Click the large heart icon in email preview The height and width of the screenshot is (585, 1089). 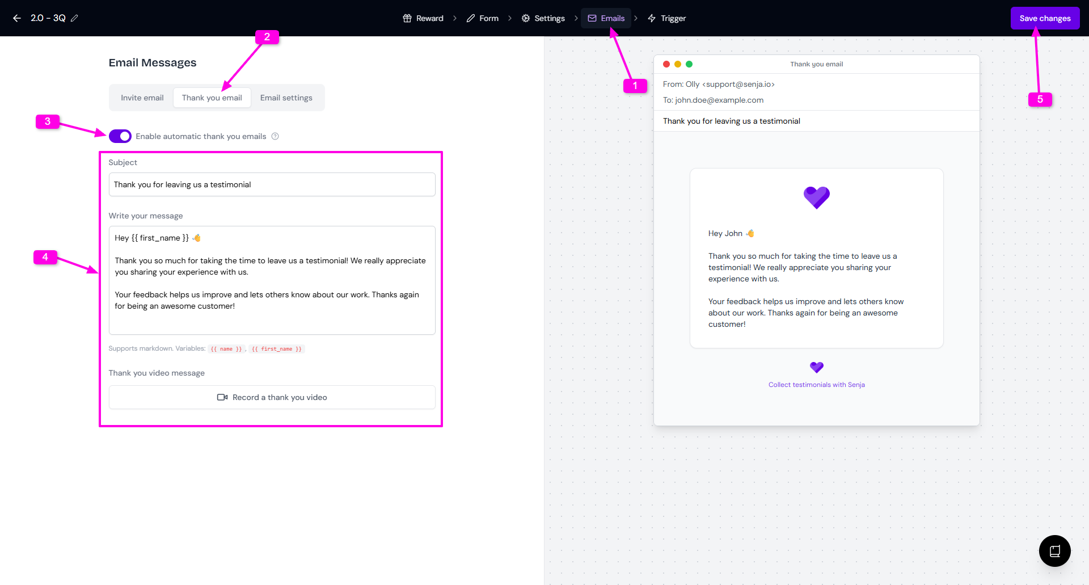click(x=816, y=197)
